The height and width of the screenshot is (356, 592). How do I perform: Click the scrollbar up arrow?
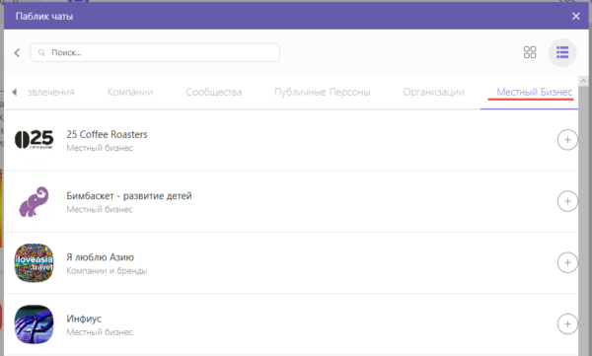[x=583, y=81]
